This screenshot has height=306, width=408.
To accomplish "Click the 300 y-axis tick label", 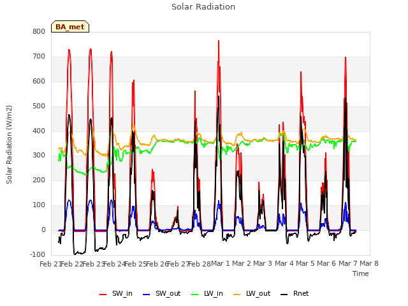I will coord(39,156).
